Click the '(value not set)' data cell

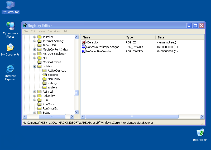pyautogui.click(x=167, y=42)
